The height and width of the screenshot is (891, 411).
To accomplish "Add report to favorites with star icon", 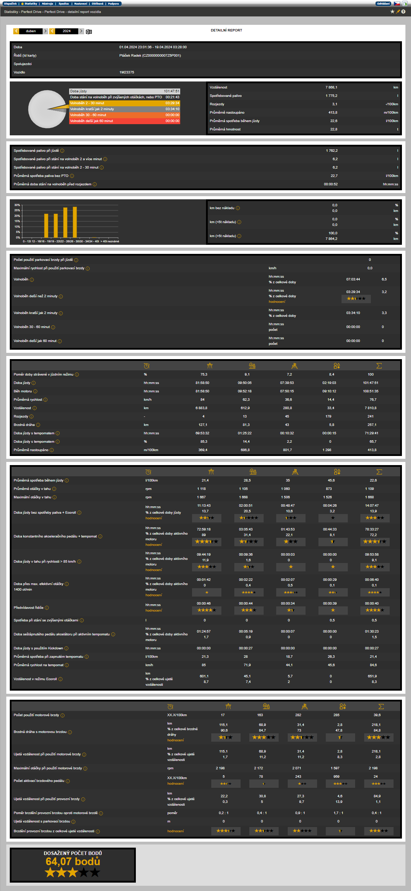I will point(392,12).
